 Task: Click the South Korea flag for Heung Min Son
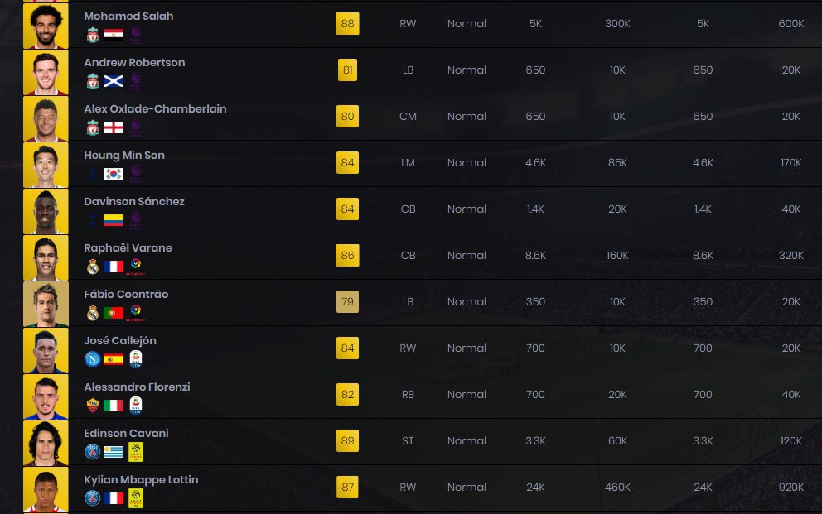coord(114,174)
